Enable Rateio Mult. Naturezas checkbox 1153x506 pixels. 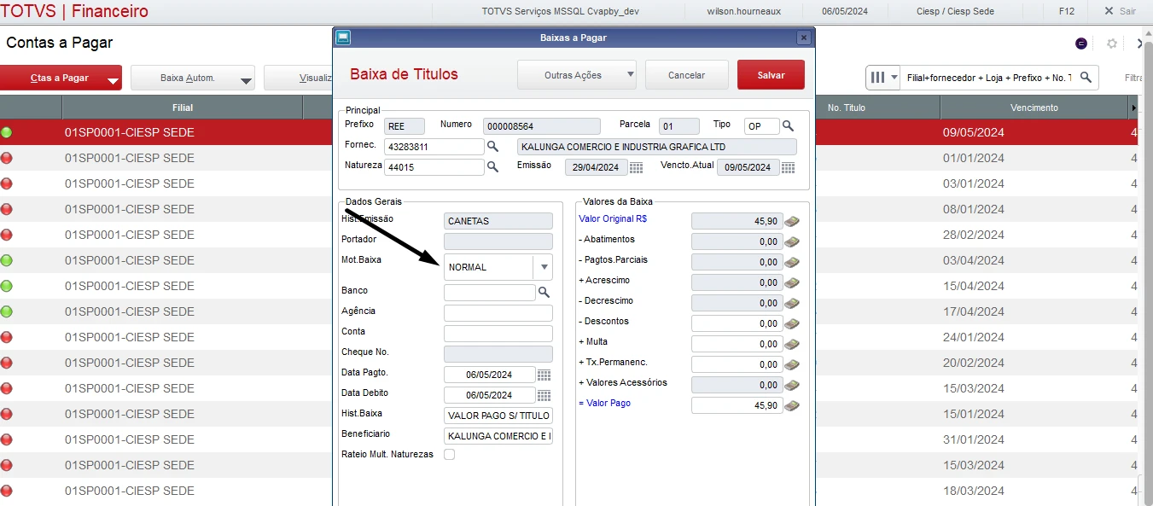[450, 455]
